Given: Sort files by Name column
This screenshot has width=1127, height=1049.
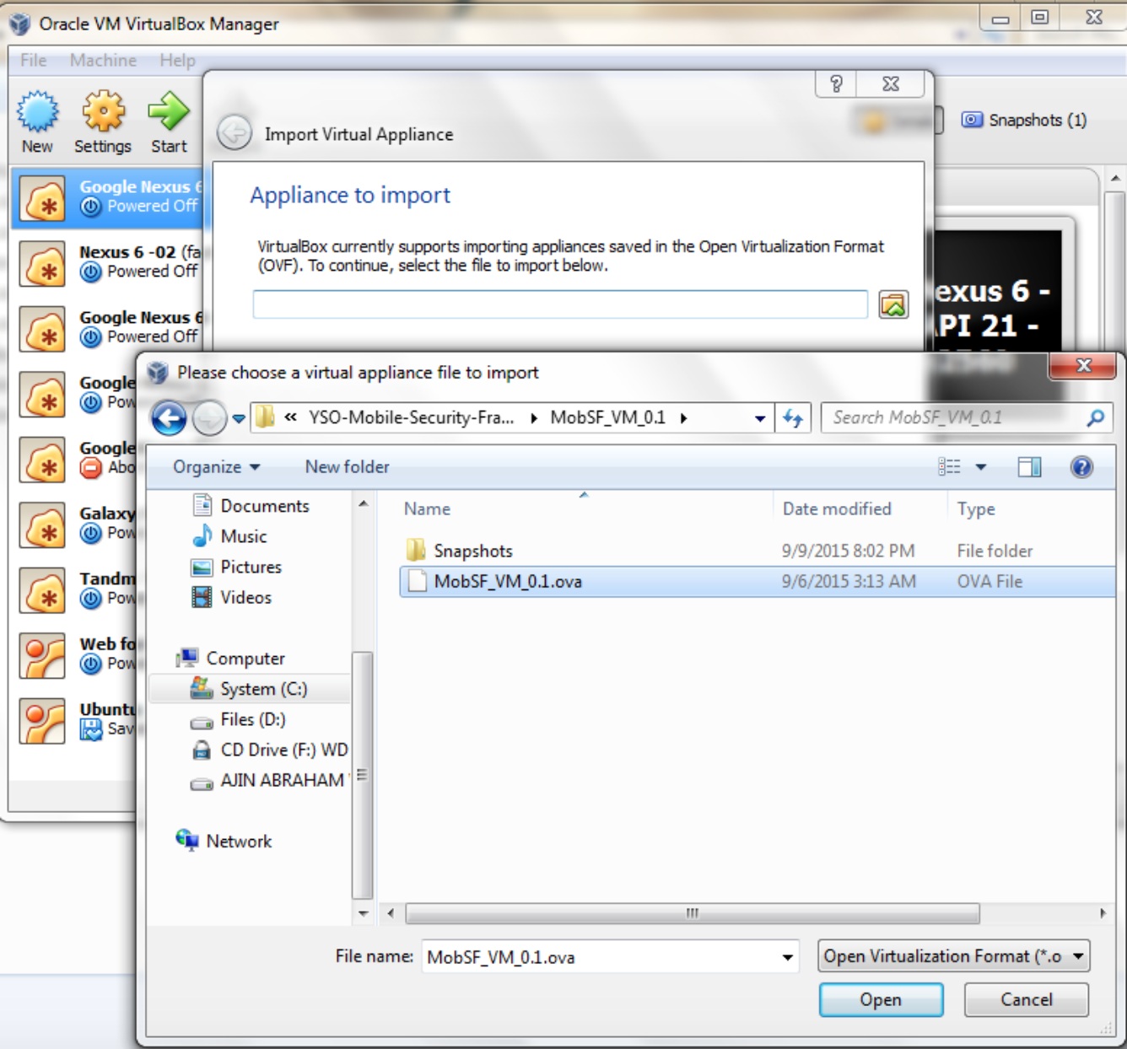Looking at the screenshot, I should click(x=427, y=508).
